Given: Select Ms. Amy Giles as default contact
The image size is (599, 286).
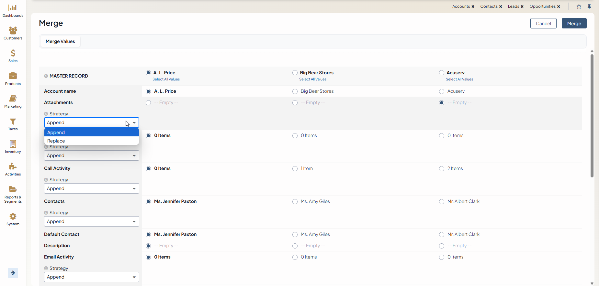Looking at the screenshot, I should [x=295, y=235].
